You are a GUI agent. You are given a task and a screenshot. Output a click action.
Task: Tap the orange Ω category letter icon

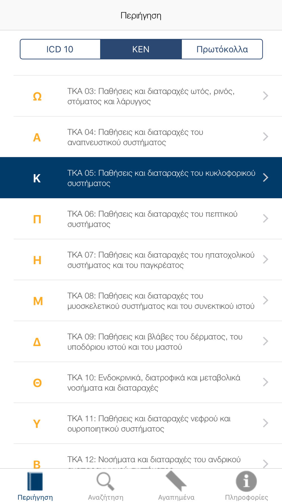pos(37,97)
